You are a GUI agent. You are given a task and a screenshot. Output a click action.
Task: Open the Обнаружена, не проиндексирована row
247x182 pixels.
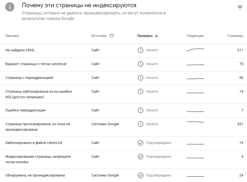pyautogui.click(x=123, y=175)
